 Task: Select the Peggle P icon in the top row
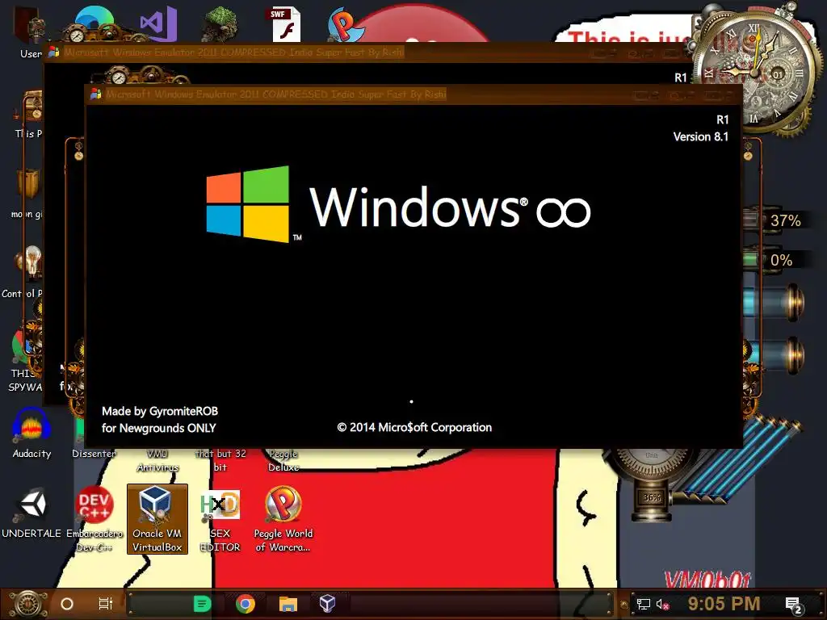click(344, 24)
